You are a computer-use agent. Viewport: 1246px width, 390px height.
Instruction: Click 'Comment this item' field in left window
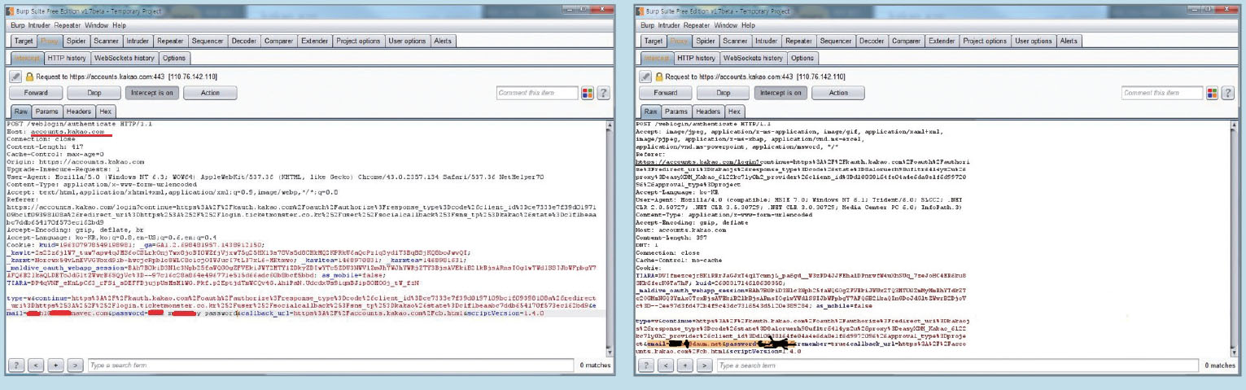point(537,93)
